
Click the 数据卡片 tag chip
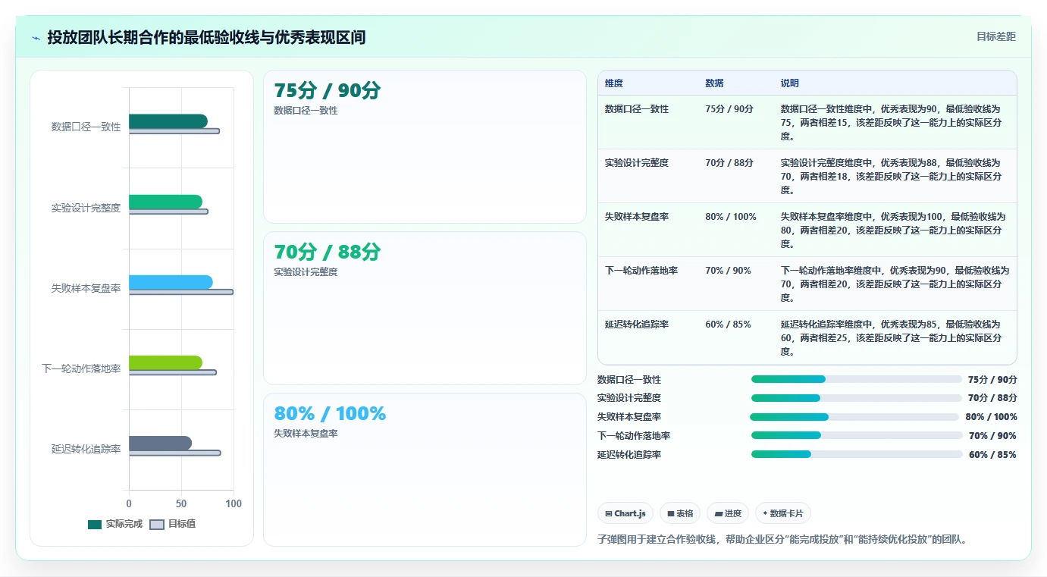click(x=783, y=513)
